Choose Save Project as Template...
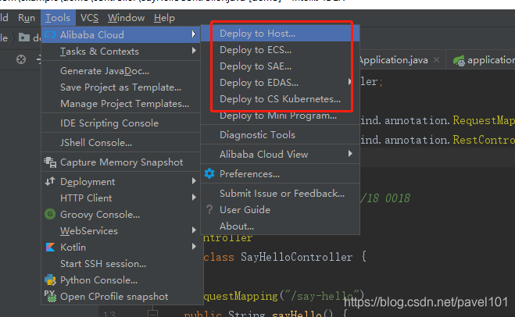The height and width of the screenshot is (317, 515). coord(121,87)
